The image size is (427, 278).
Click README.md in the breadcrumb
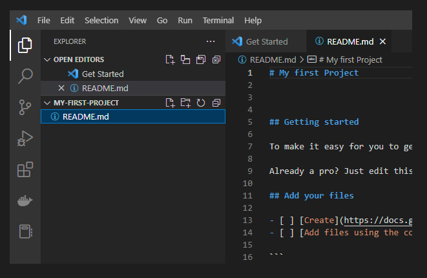273,59
